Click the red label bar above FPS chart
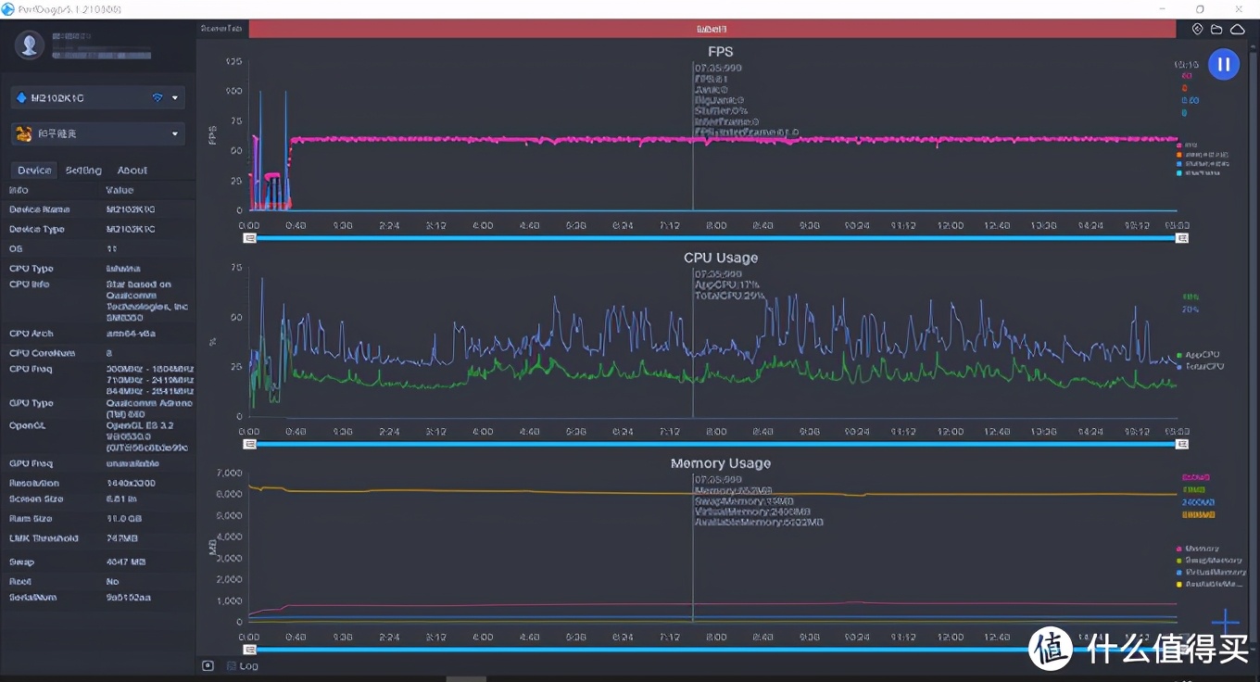Screen dimensions: 1260x682 click(x=711, y=30)
